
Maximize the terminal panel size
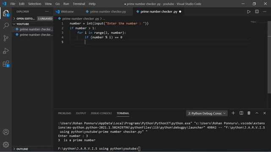tap(257, 113)
